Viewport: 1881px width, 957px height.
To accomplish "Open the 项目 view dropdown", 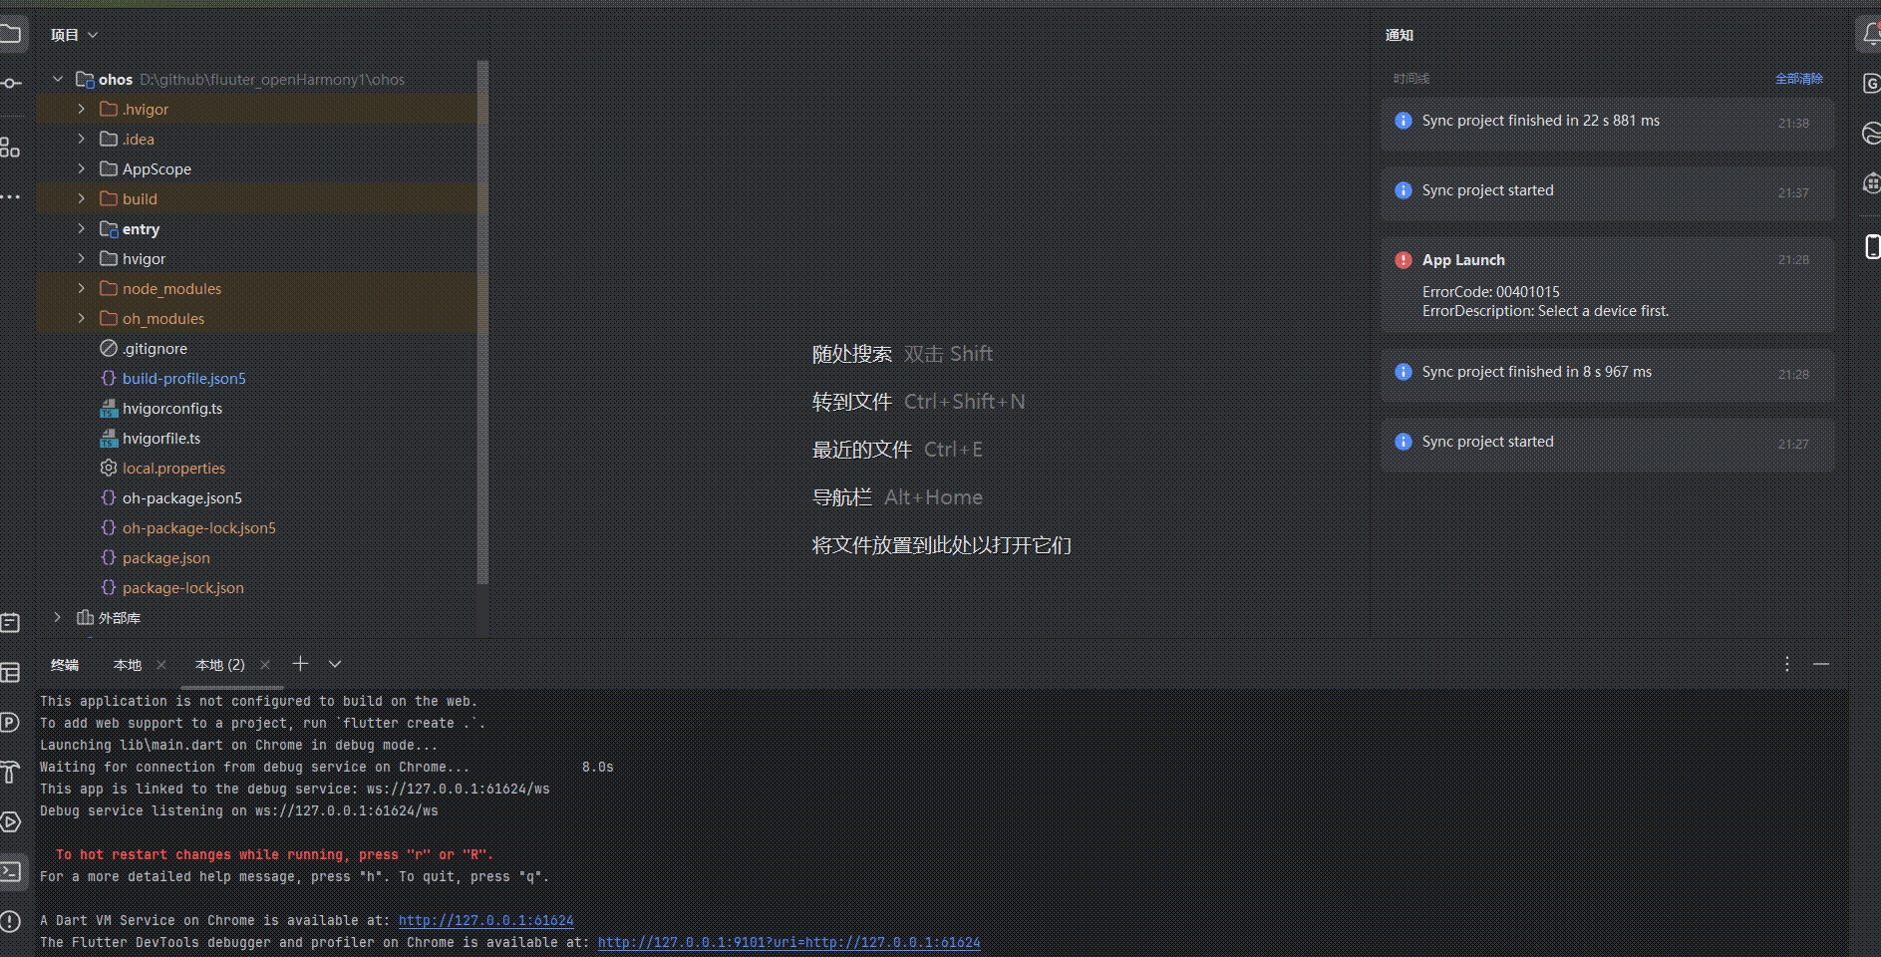I will pos(74,33).
